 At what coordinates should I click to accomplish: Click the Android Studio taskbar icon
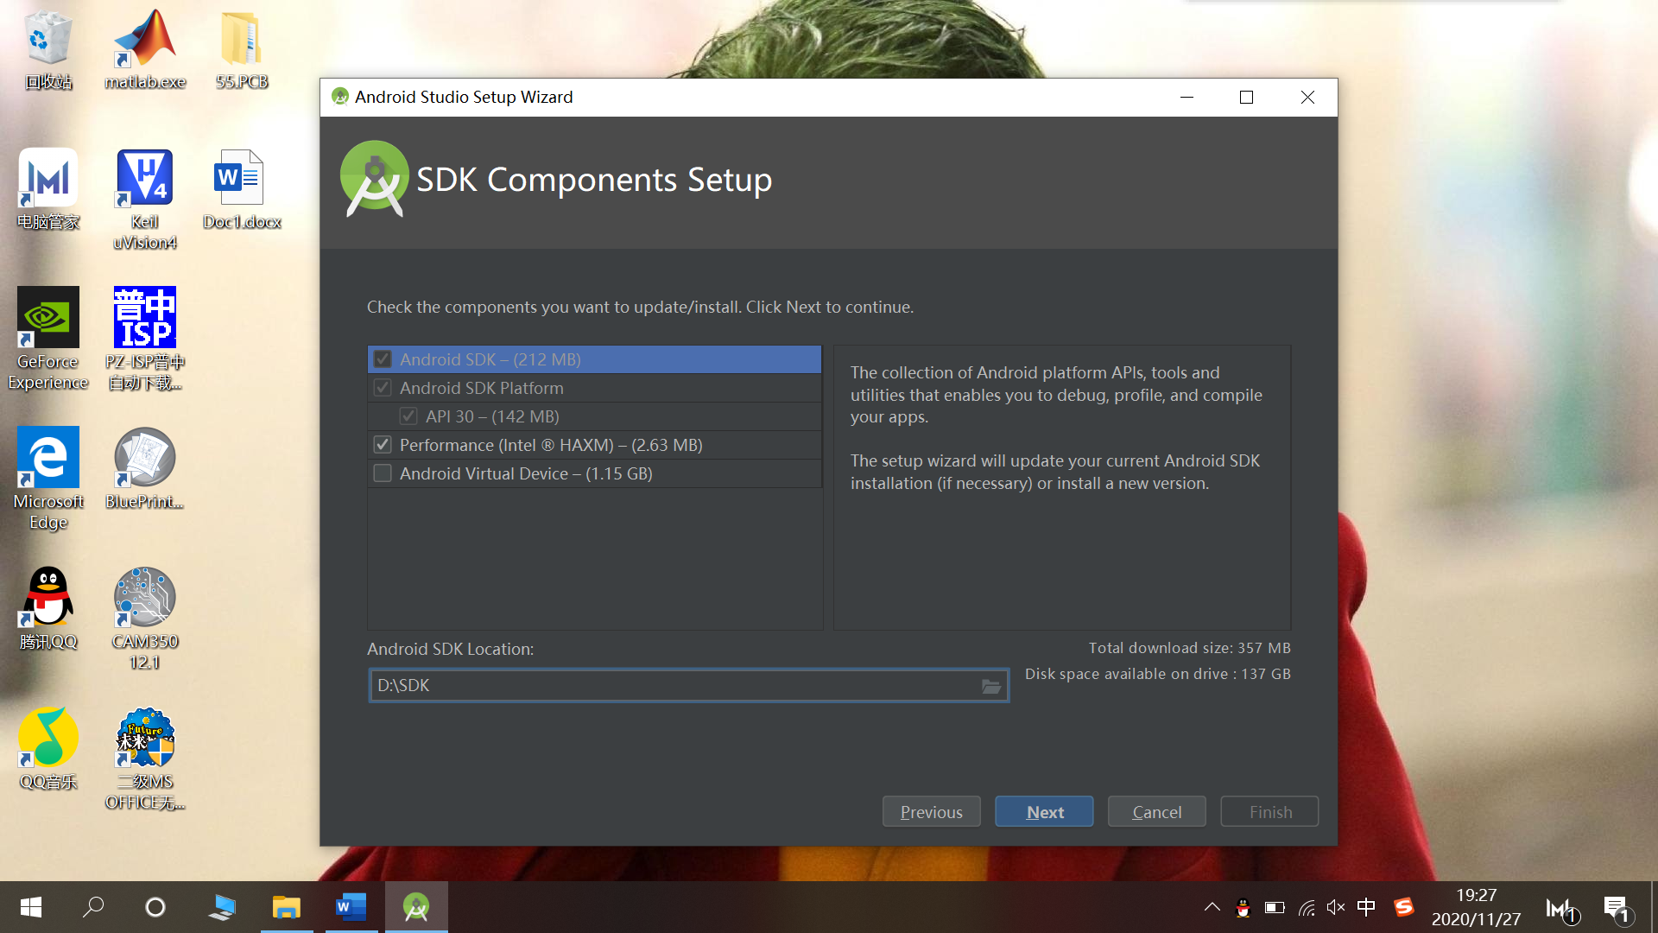(x=416, y=907)
